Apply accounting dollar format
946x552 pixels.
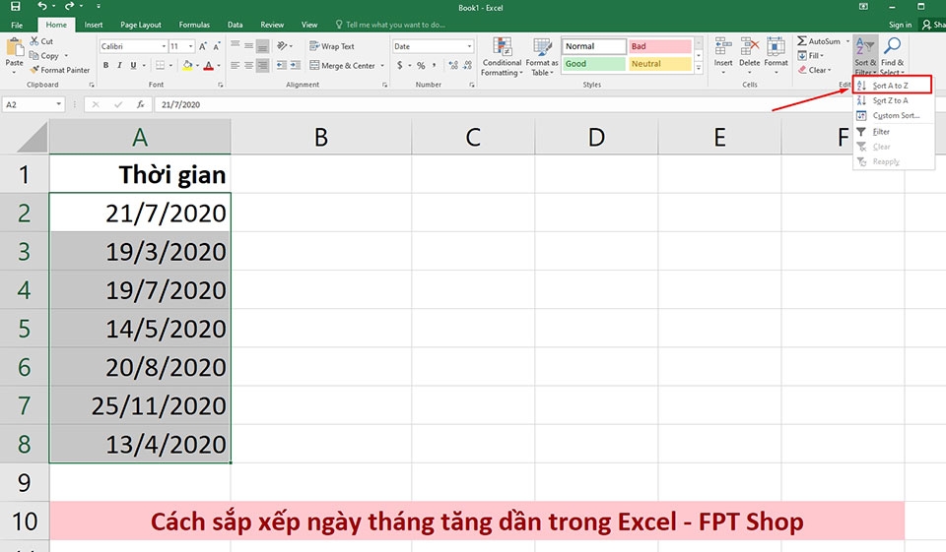coord(399,65)
